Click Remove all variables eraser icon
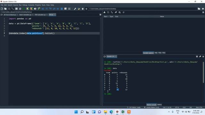Viewport: 205px width, 115px height. 116,12
